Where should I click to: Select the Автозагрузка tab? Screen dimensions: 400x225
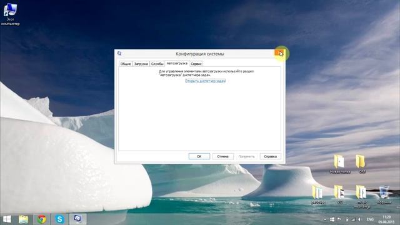point(177,63)
